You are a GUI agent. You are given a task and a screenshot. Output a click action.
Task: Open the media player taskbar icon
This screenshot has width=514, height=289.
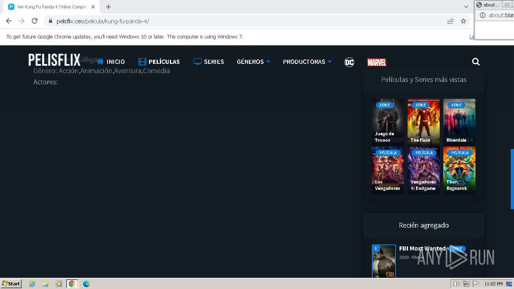click(59, 284)
